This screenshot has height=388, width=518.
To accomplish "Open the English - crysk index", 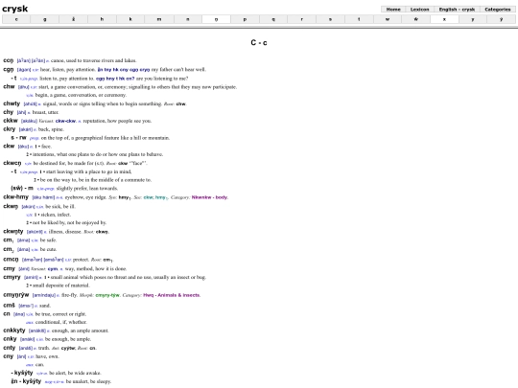I will pyautogui.click(x=457, y=10).
